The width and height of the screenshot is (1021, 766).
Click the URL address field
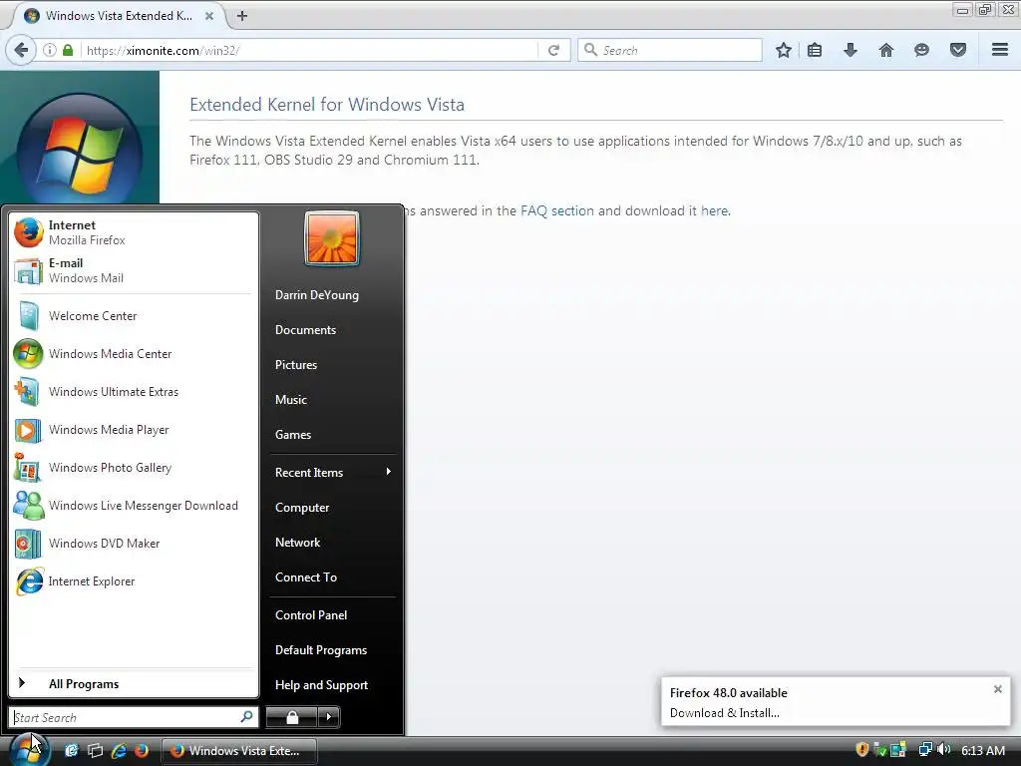pos(309,50)
